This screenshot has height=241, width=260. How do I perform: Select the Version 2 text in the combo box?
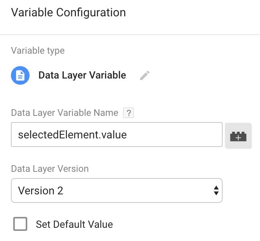(x=40, y=190)
